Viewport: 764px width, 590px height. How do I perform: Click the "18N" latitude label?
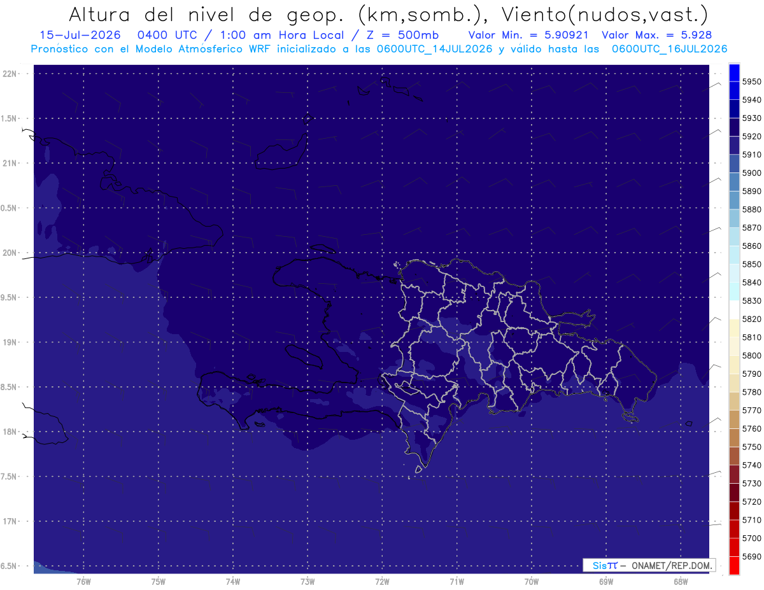9,432
